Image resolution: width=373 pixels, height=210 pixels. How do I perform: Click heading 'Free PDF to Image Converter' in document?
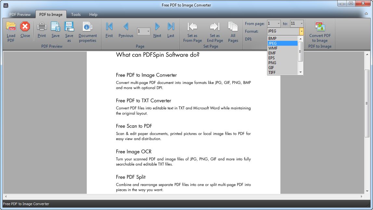pyautogui.click(x=146, y=75)
